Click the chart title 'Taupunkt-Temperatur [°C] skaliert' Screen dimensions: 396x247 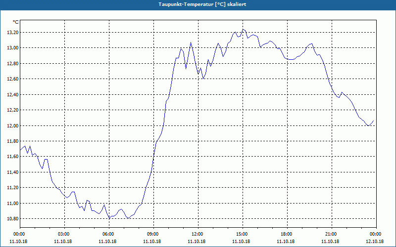coord(202,4)
